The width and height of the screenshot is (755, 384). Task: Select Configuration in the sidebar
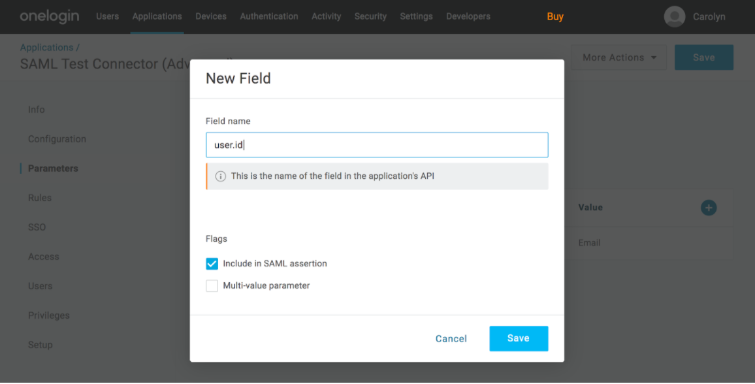point(57,138)
